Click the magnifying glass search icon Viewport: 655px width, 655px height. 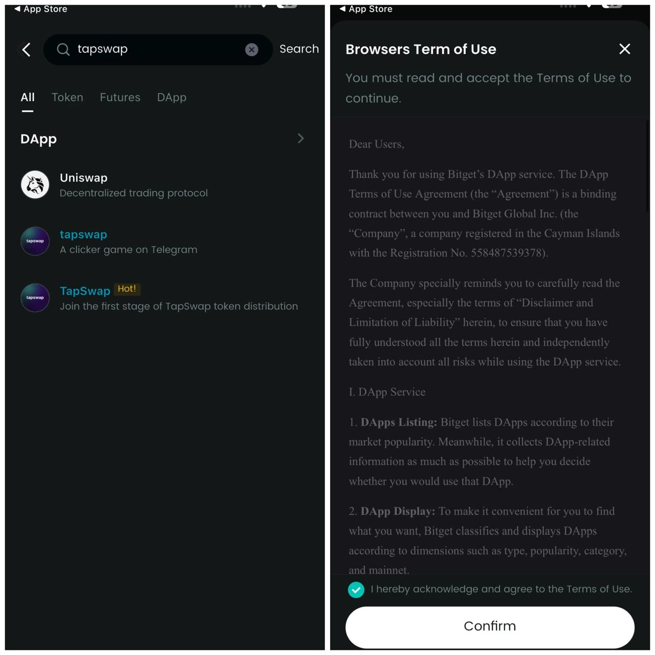(63, 50)
